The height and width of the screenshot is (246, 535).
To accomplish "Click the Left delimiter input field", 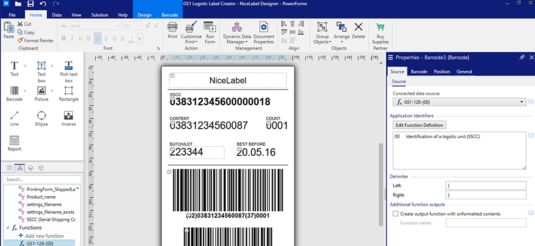I will pyautogui.click(x=485, y=186).
